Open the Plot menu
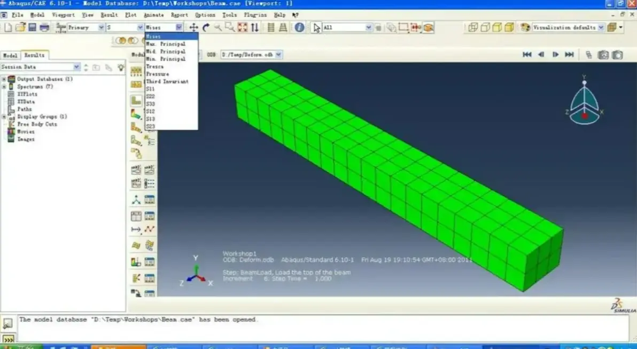This screenshot has width=637, height=349. (131, 15)
